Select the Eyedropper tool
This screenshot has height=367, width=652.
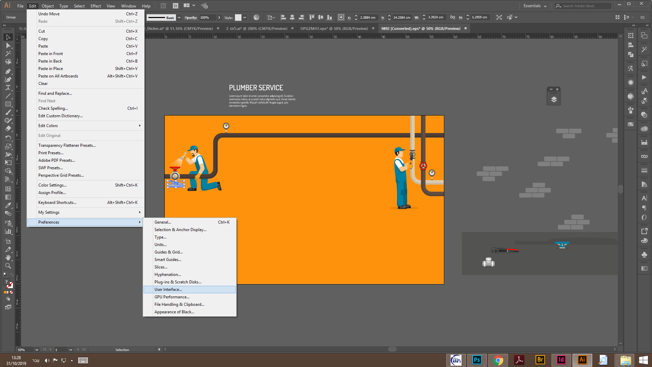(x=8, y=205)
